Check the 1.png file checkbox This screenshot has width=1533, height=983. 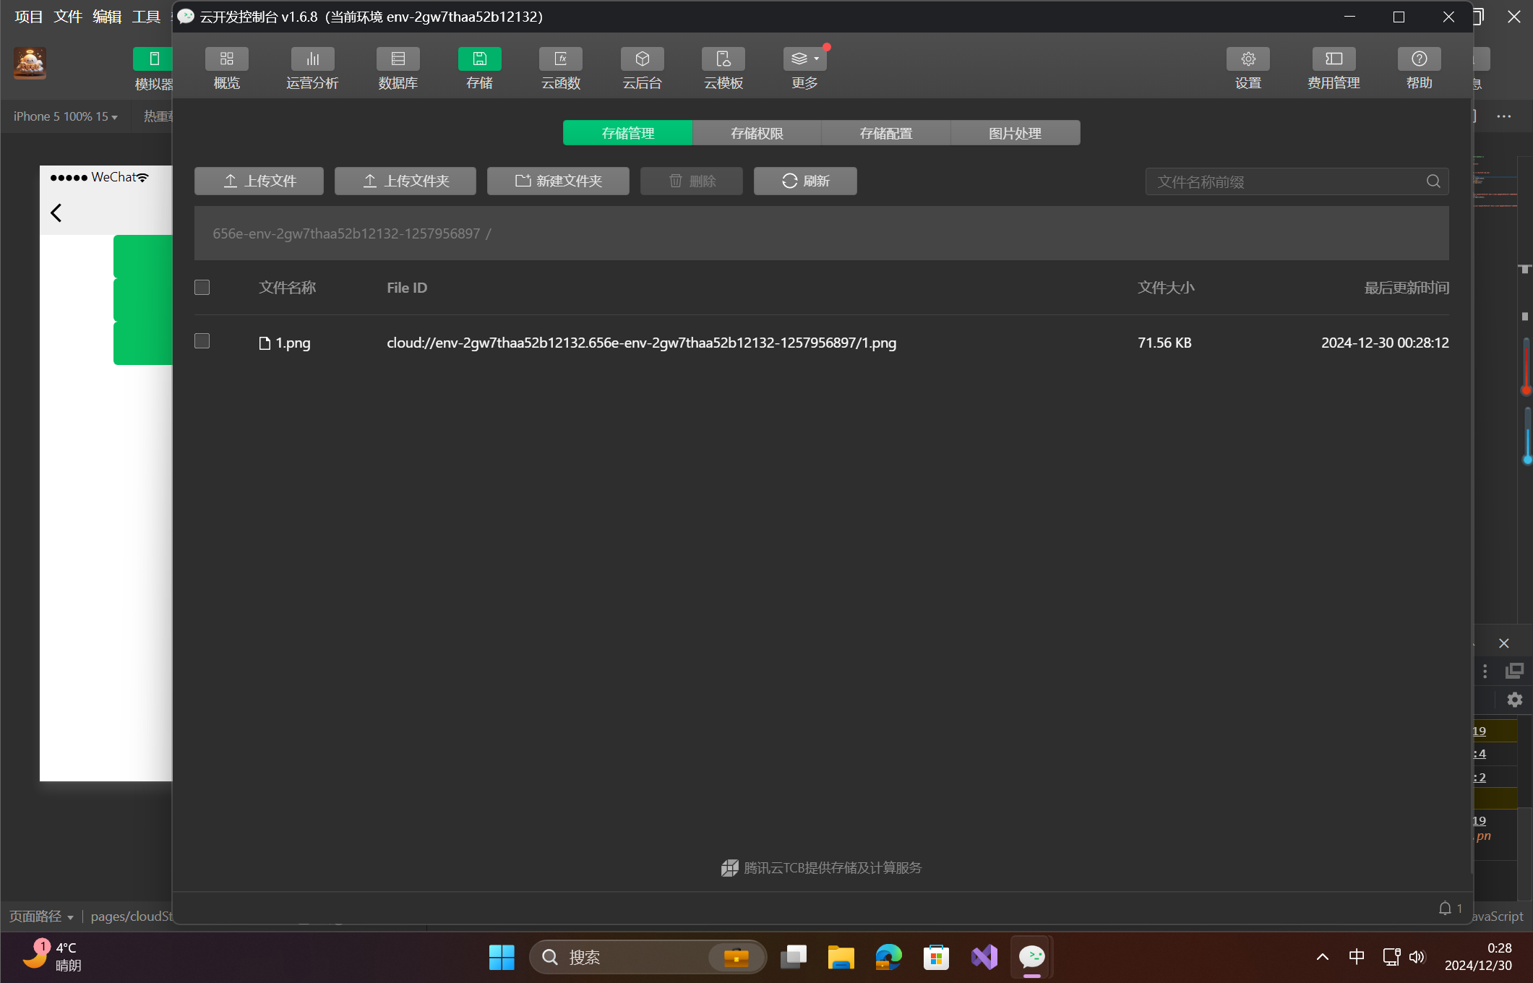tap(202, 341)
